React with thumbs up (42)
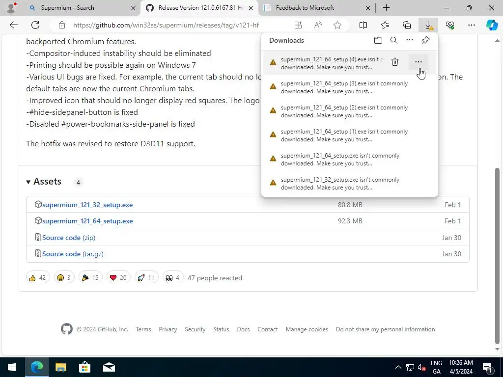This screenshot has width=503, height=377. click(38, 278)
